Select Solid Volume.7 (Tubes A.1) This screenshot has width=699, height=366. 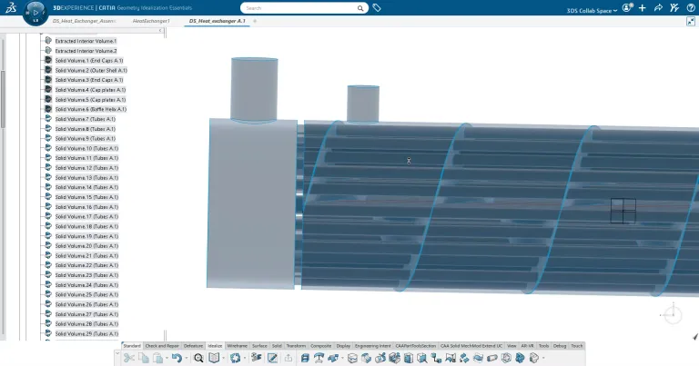click(x=86, y=119)
